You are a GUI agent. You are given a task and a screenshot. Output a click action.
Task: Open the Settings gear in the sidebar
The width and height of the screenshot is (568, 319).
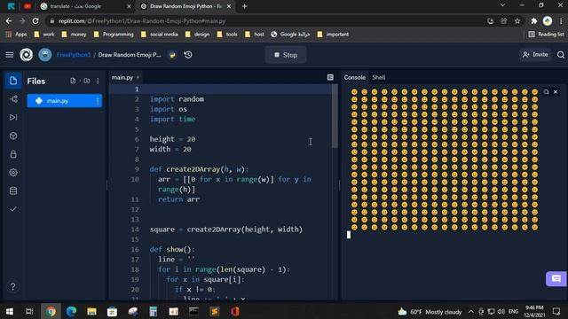(13, 173)
